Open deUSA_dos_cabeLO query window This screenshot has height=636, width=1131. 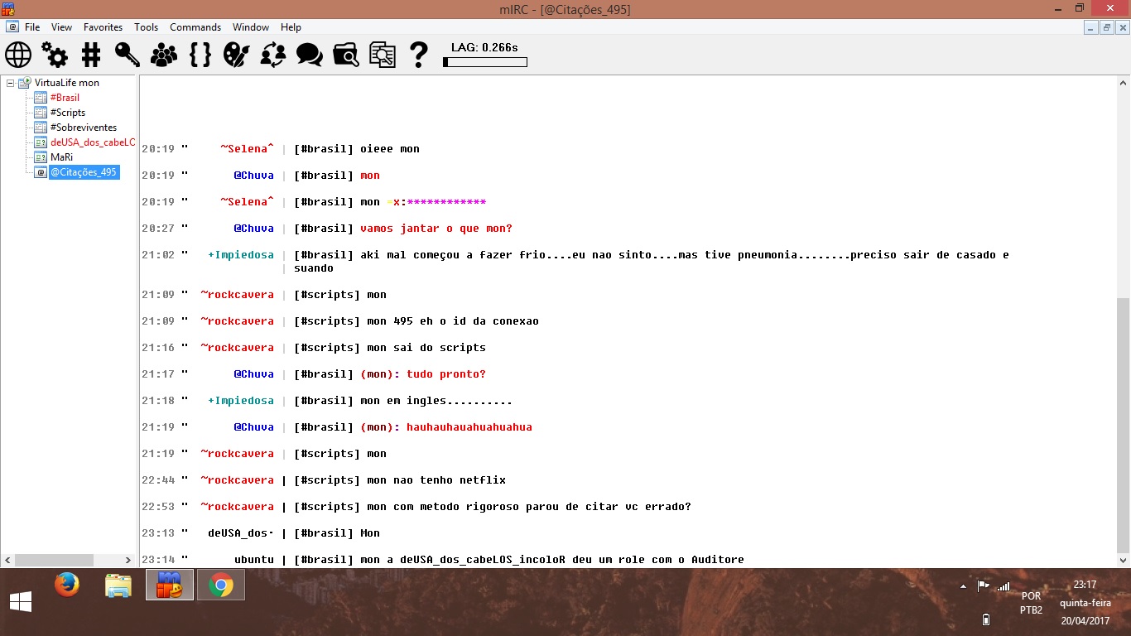pos(92,142)
